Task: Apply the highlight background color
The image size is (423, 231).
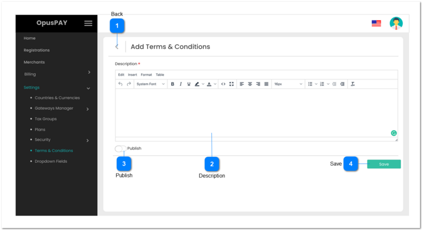Action: pos(197,84)
